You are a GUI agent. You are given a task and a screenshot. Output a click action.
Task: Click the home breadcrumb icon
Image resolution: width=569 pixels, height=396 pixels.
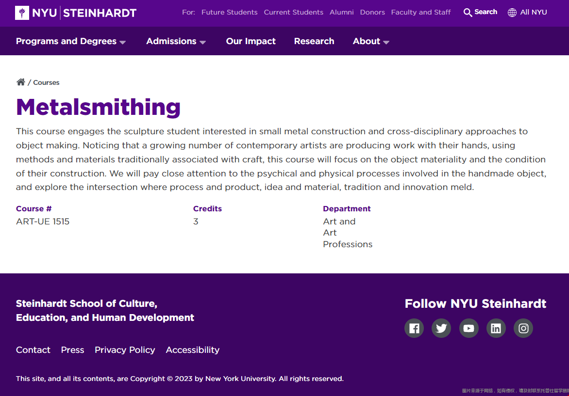point(21,82)
